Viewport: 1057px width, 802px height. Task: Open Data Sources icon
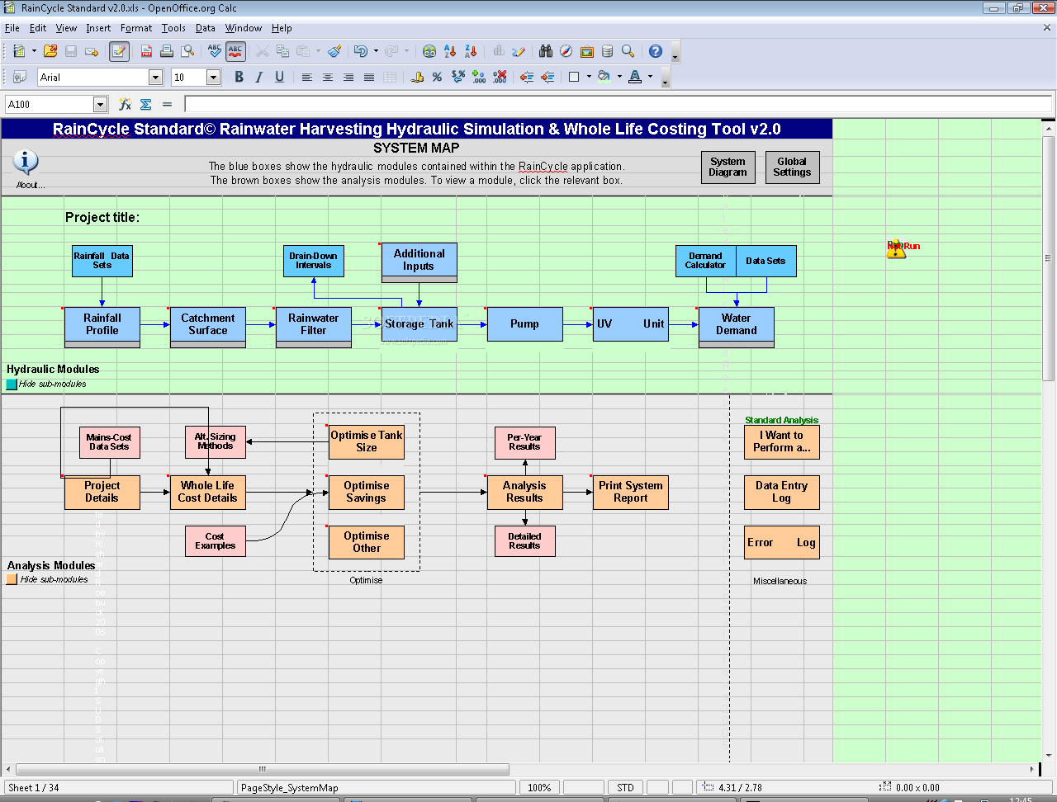(608, 51)
